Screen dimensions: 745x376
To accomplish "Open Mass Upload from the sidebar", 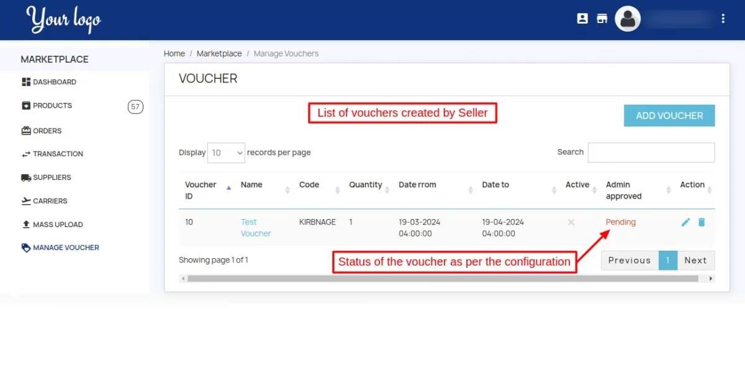I will point(57,225).
